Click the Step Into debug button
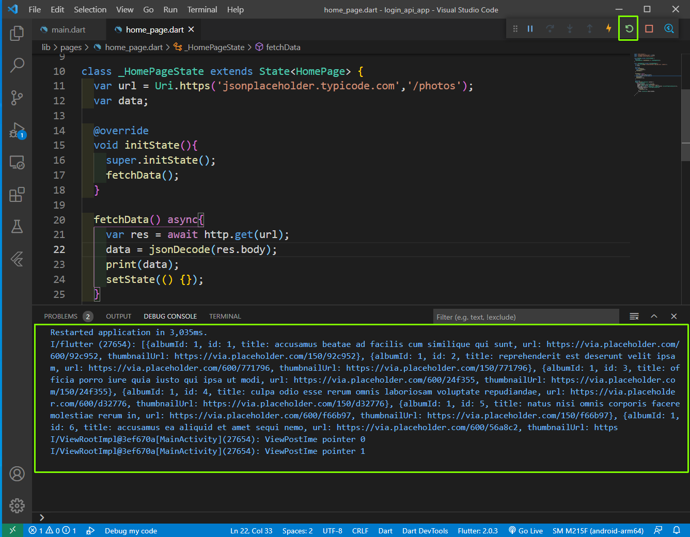 click(570, 29)
